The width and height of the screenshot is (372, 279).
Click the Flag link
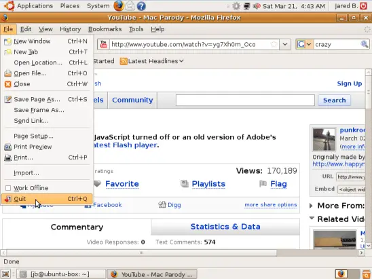278,184
